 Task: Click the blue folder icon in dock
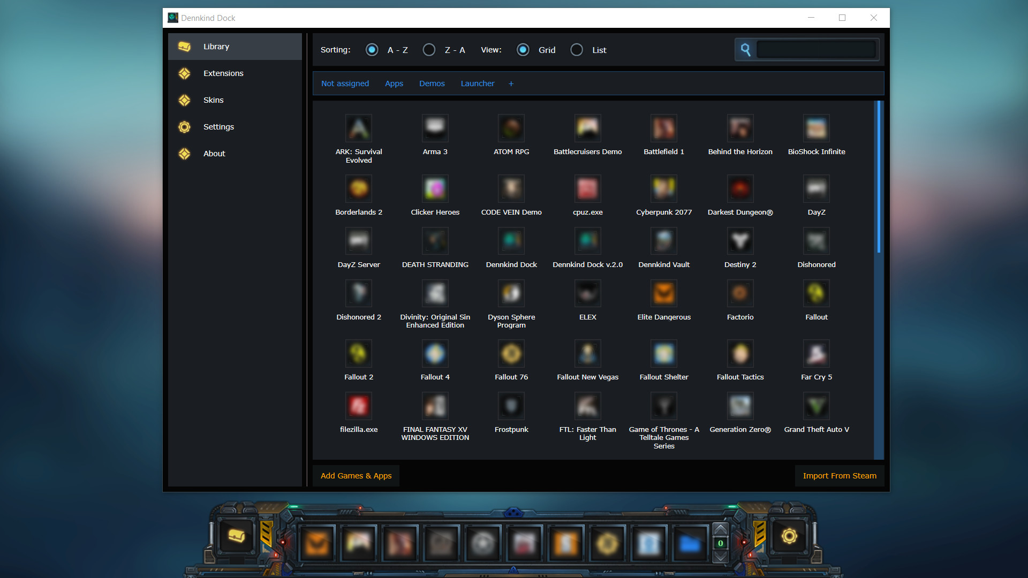(690, 544)
